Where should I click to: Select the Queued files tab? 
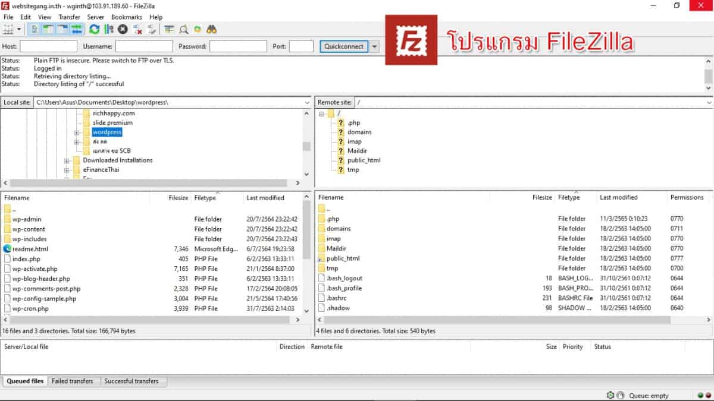(x=26, y=381)
